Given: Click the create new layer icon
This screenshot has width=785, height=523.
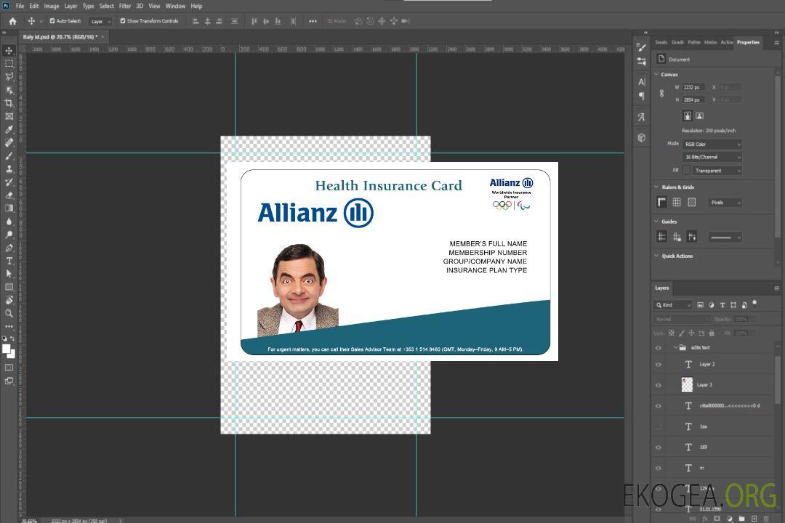Looking at the screenshot, I should 754,519.
